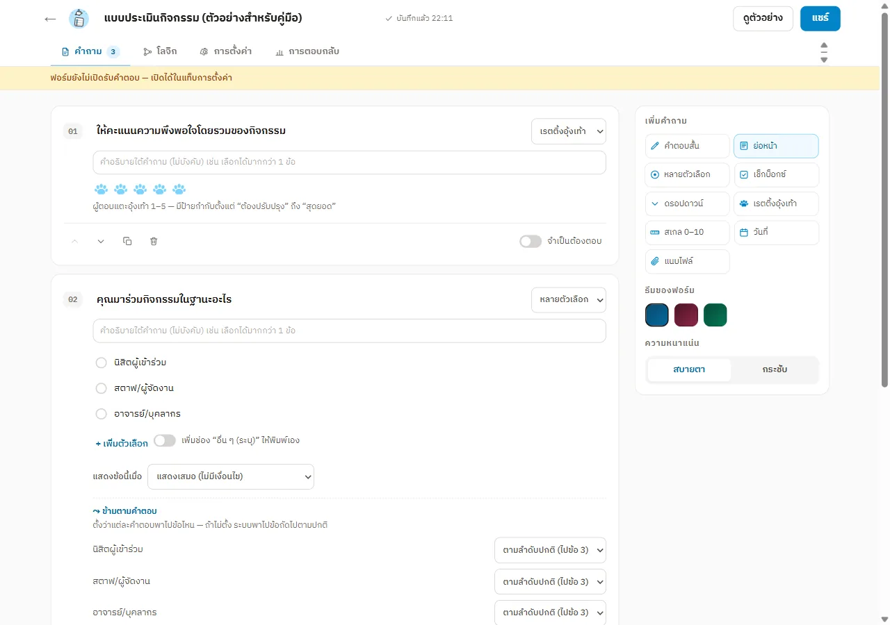Add a ย่อหน้า paragraph question
The image size is (890, 625).
776,146
